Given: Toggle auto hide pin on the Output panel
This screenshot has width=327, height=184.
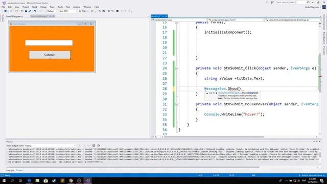Looking at the screenshot, I should [x=317, y=142].
